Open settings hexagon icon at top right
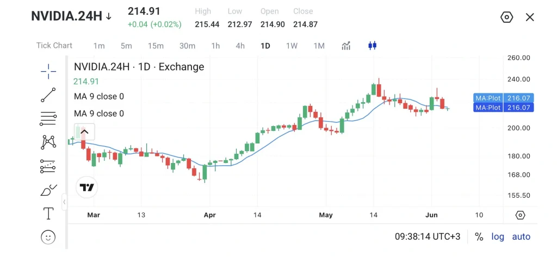 click(506, 17)
